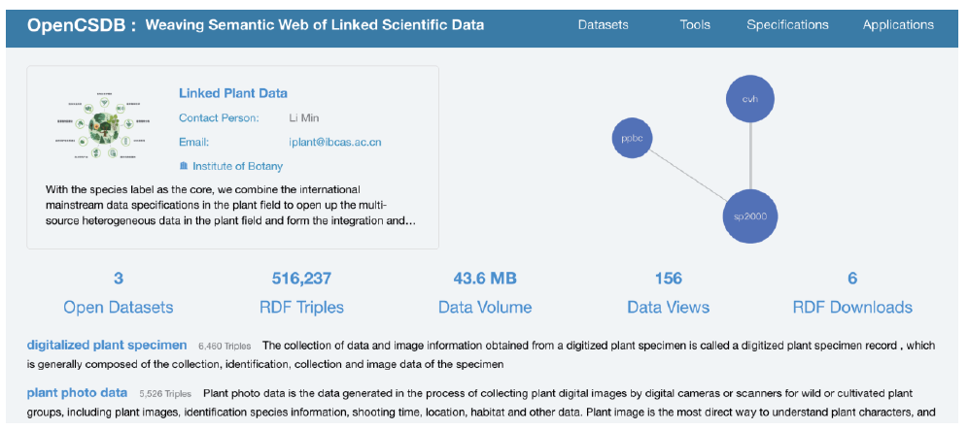Image resolution: width=969 pixels, height=430 pixels.
Task: Open the Datasets menu
Action: point(604,25)
